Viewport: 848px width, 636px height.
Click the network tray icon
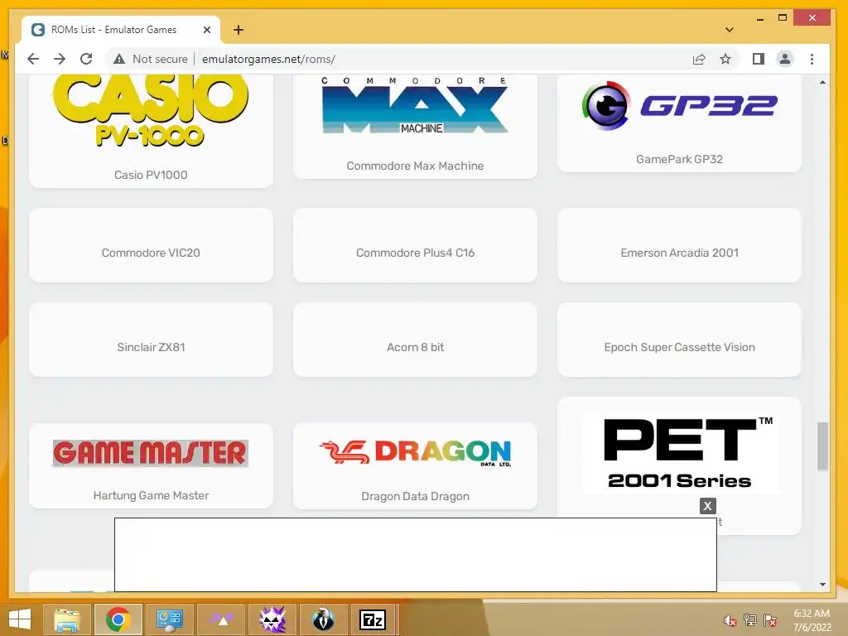click(x=750, y=620)
